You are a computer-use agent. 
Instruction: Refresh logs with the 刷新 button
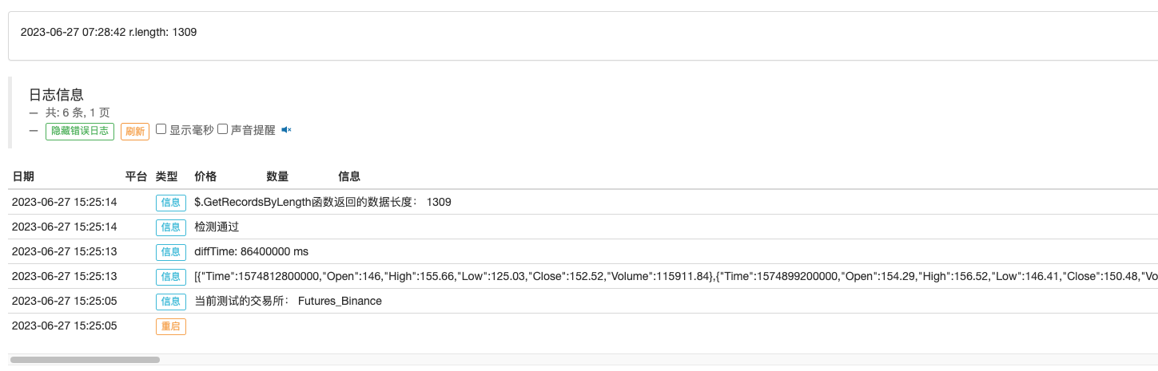tap(135, 132)
